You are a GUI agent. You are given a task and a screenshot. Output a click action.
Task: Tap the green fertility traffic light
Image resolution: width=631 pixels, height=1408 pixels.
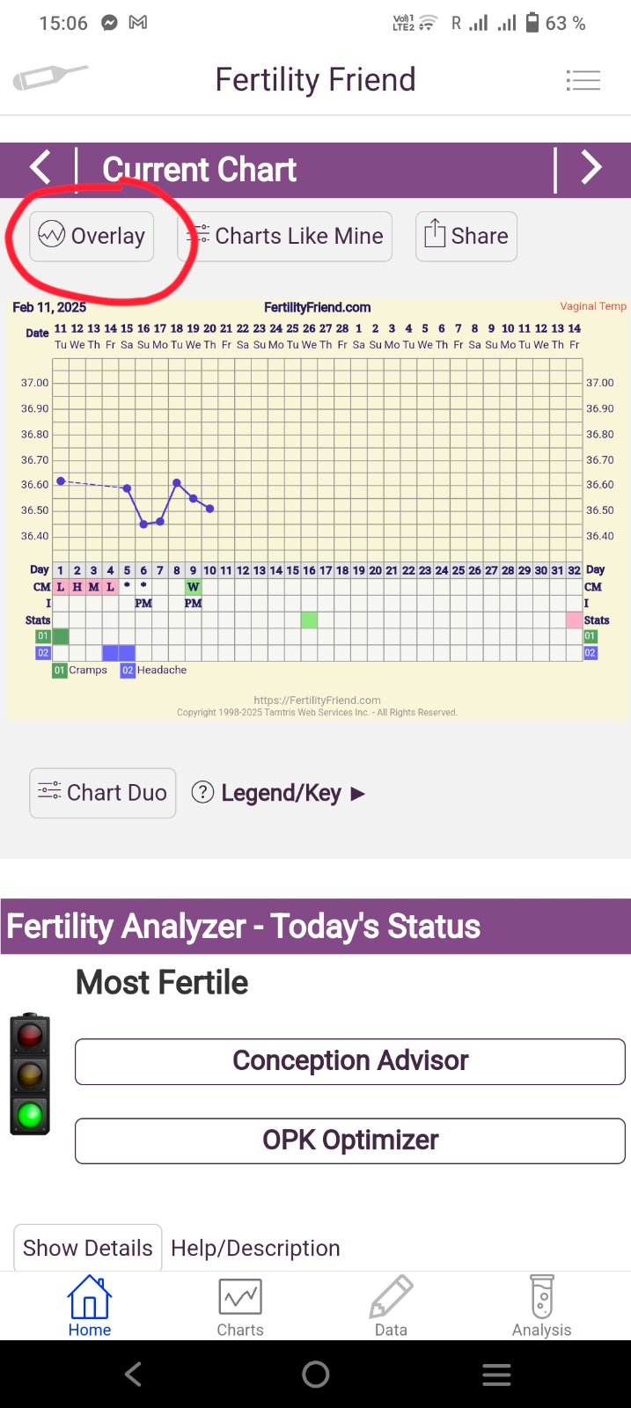30,1116
